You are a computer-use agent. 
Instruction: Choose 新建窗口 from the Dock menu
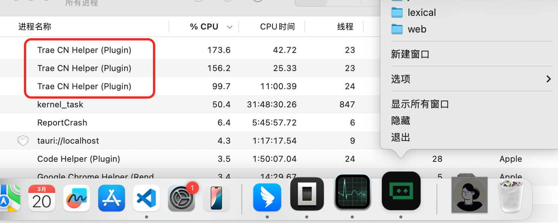[x=410, y=54]
